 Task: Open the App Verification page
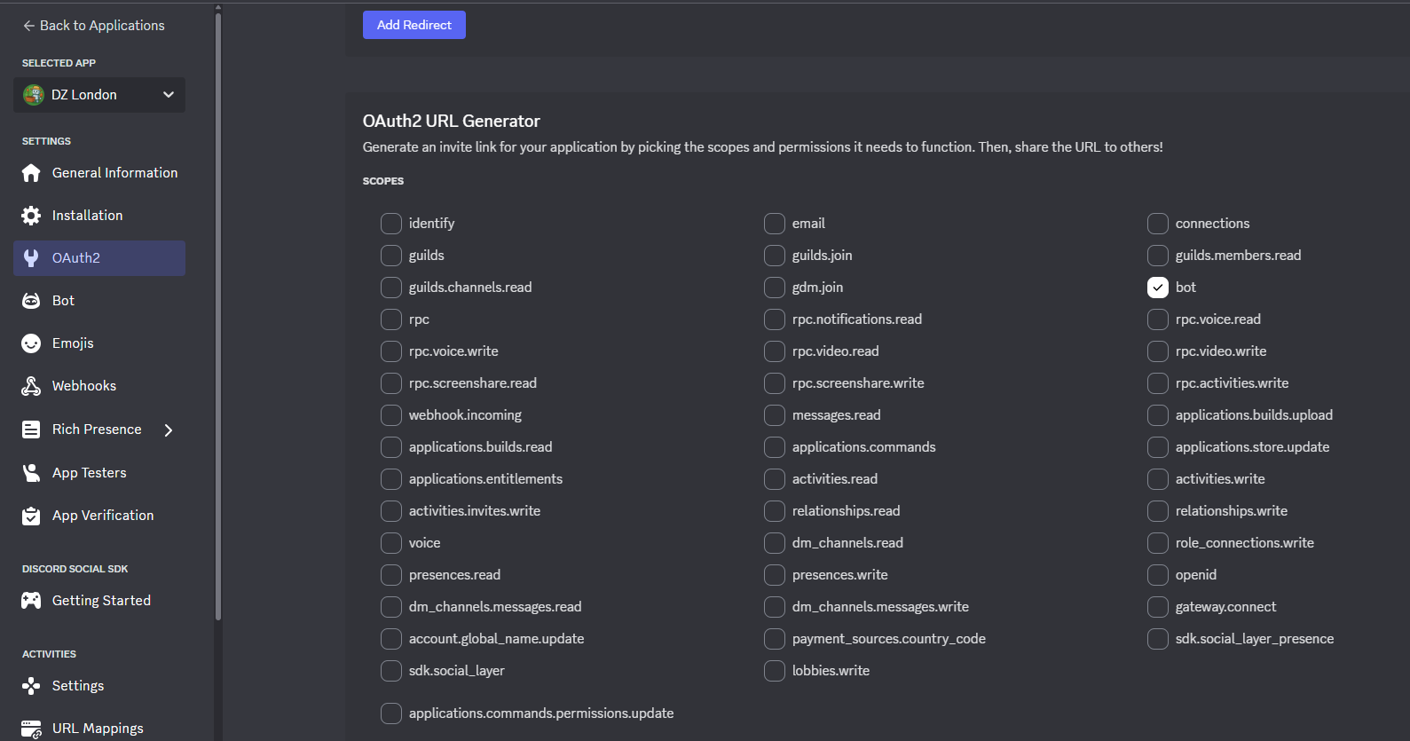coord(99,516)
